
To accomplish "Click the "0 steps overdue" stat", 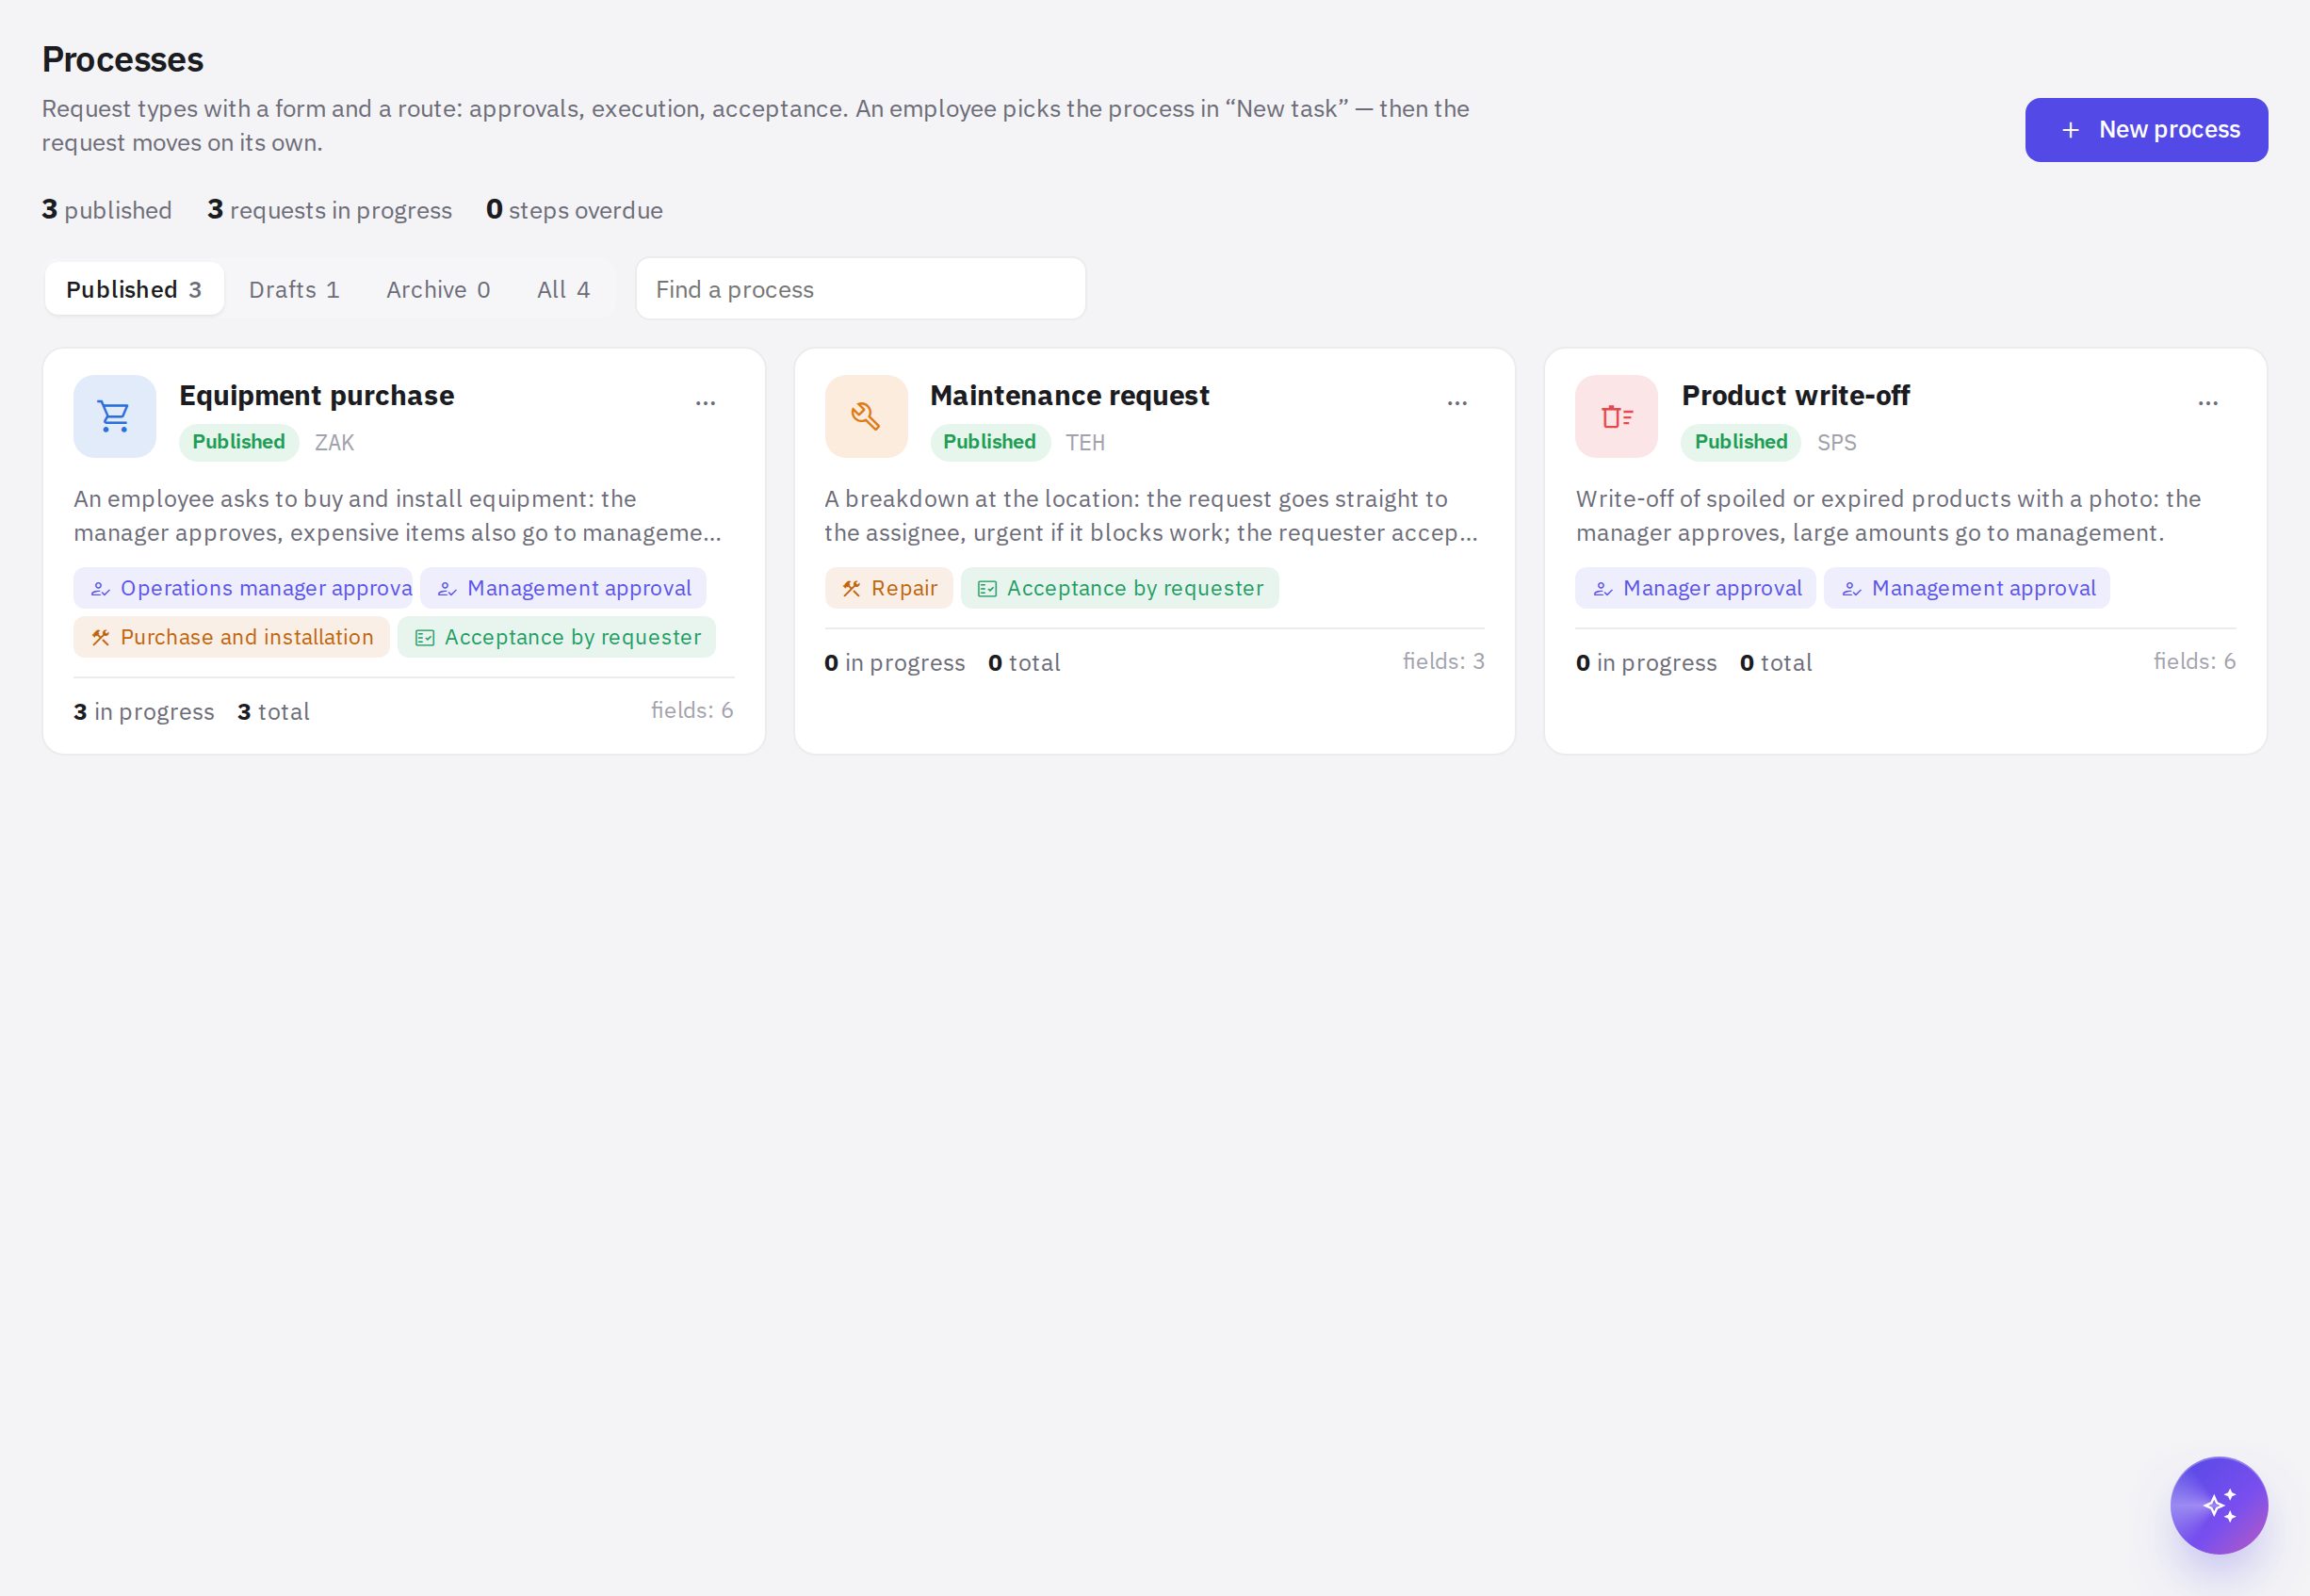I will (574, 210).
